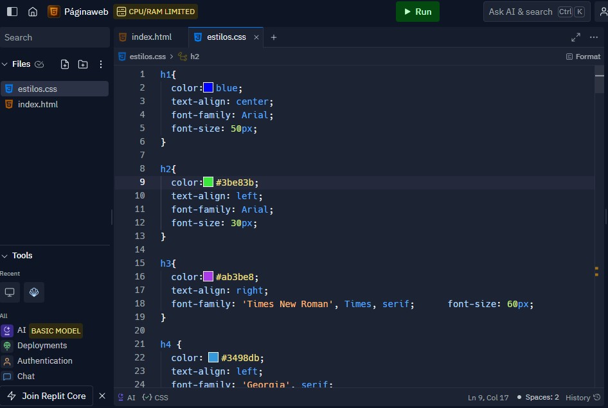Open the editor pane ellipsis menu
Viewport: 608px width, 408px height.
[594, 37]
